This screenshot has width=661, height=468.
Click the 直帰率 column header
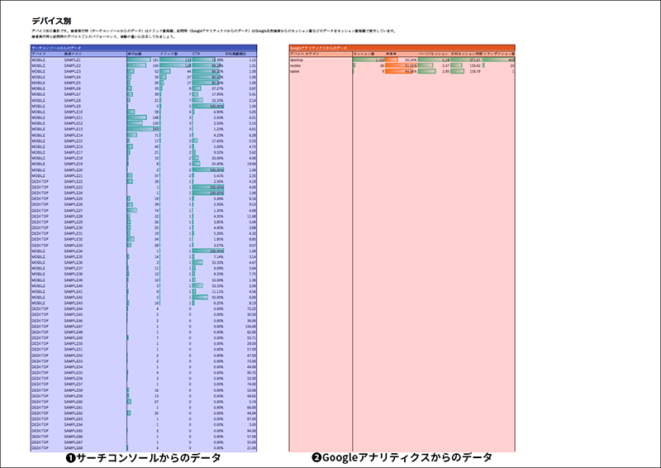click(391, 54)
